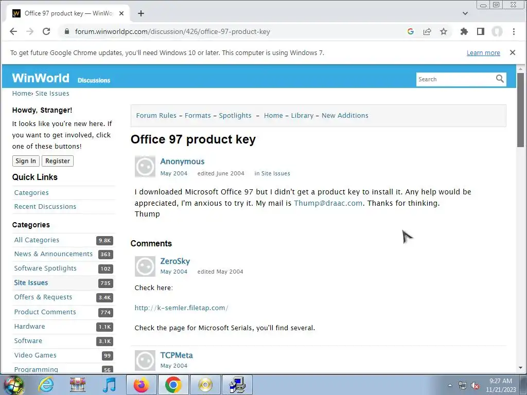The height and width of the screenshot is (395, 527).
Task: Click ZeroSky user avatar
Action: pyautogui.click(x=145, y=266)
